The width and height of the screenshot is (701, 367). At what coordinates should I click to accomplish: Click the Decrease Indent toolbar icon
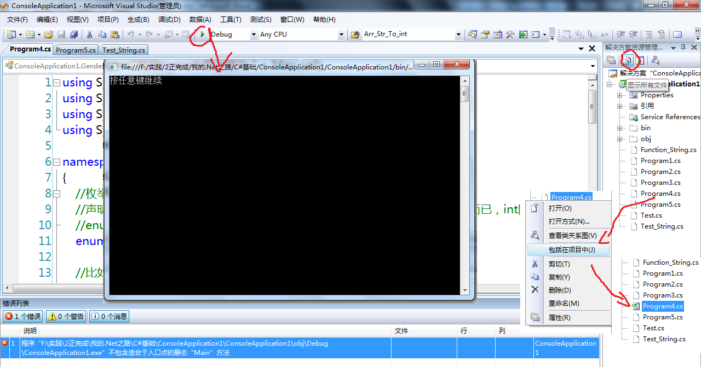pos(621,34)
